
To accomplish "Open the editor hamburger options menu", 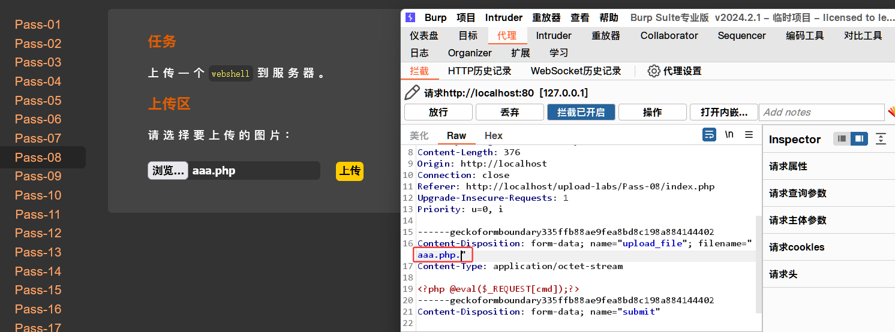I will point(749,135).
